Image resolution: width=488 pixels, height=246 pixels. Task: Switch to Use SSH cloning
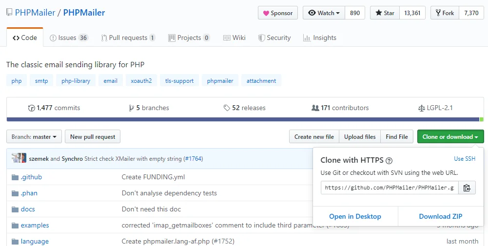(x=465, y=159)
